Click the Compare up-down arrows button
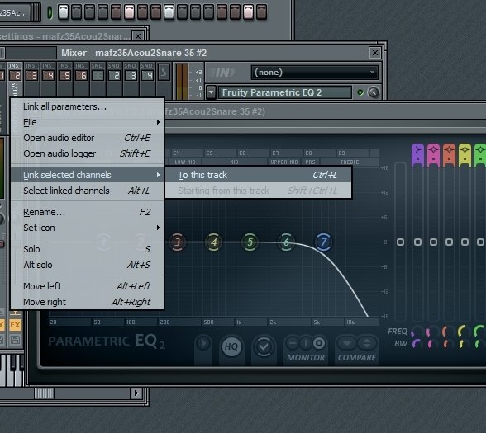This screenshot has height=433, width=486. [367, 343]
